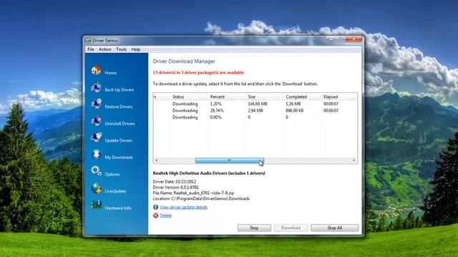Image resolution: width=458 pixels, height=257 pixels.
Task: Click the 1,26 MB completed cell
Action: coord(293,104)
